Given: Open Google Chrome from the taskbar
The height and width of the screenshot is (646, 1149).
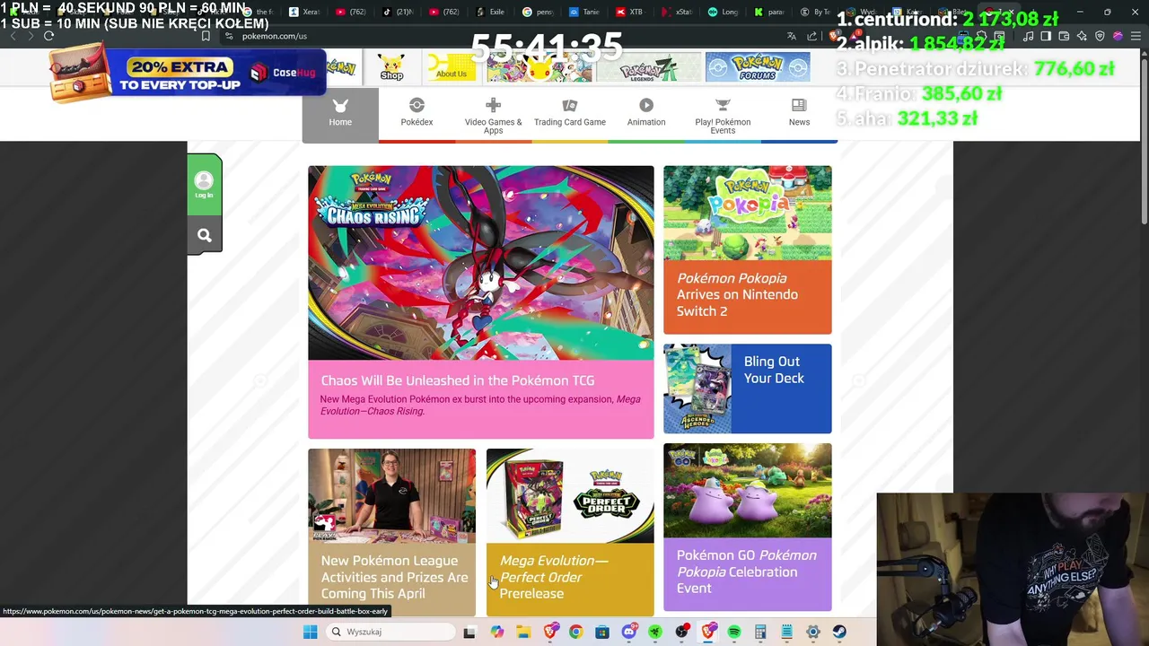Looking at the screenshot, I should 575,632.
